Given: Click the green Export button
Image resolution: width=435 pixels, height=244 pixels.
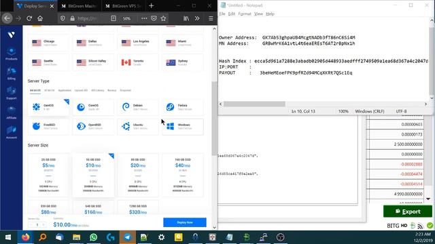Looking at the screenshot, I should point(408,211).
